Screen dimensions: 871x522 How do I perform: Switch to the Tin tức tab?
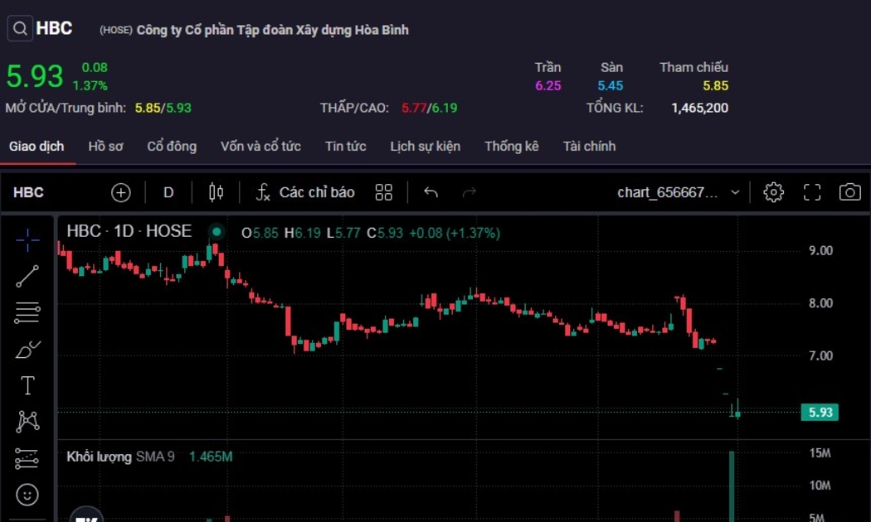point(345,147)
